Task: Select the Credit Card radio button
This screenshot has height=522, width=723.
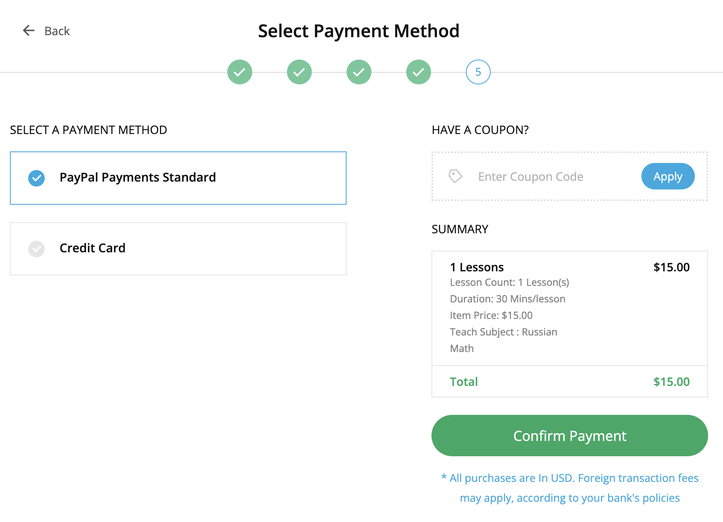Action: [36, 249]
